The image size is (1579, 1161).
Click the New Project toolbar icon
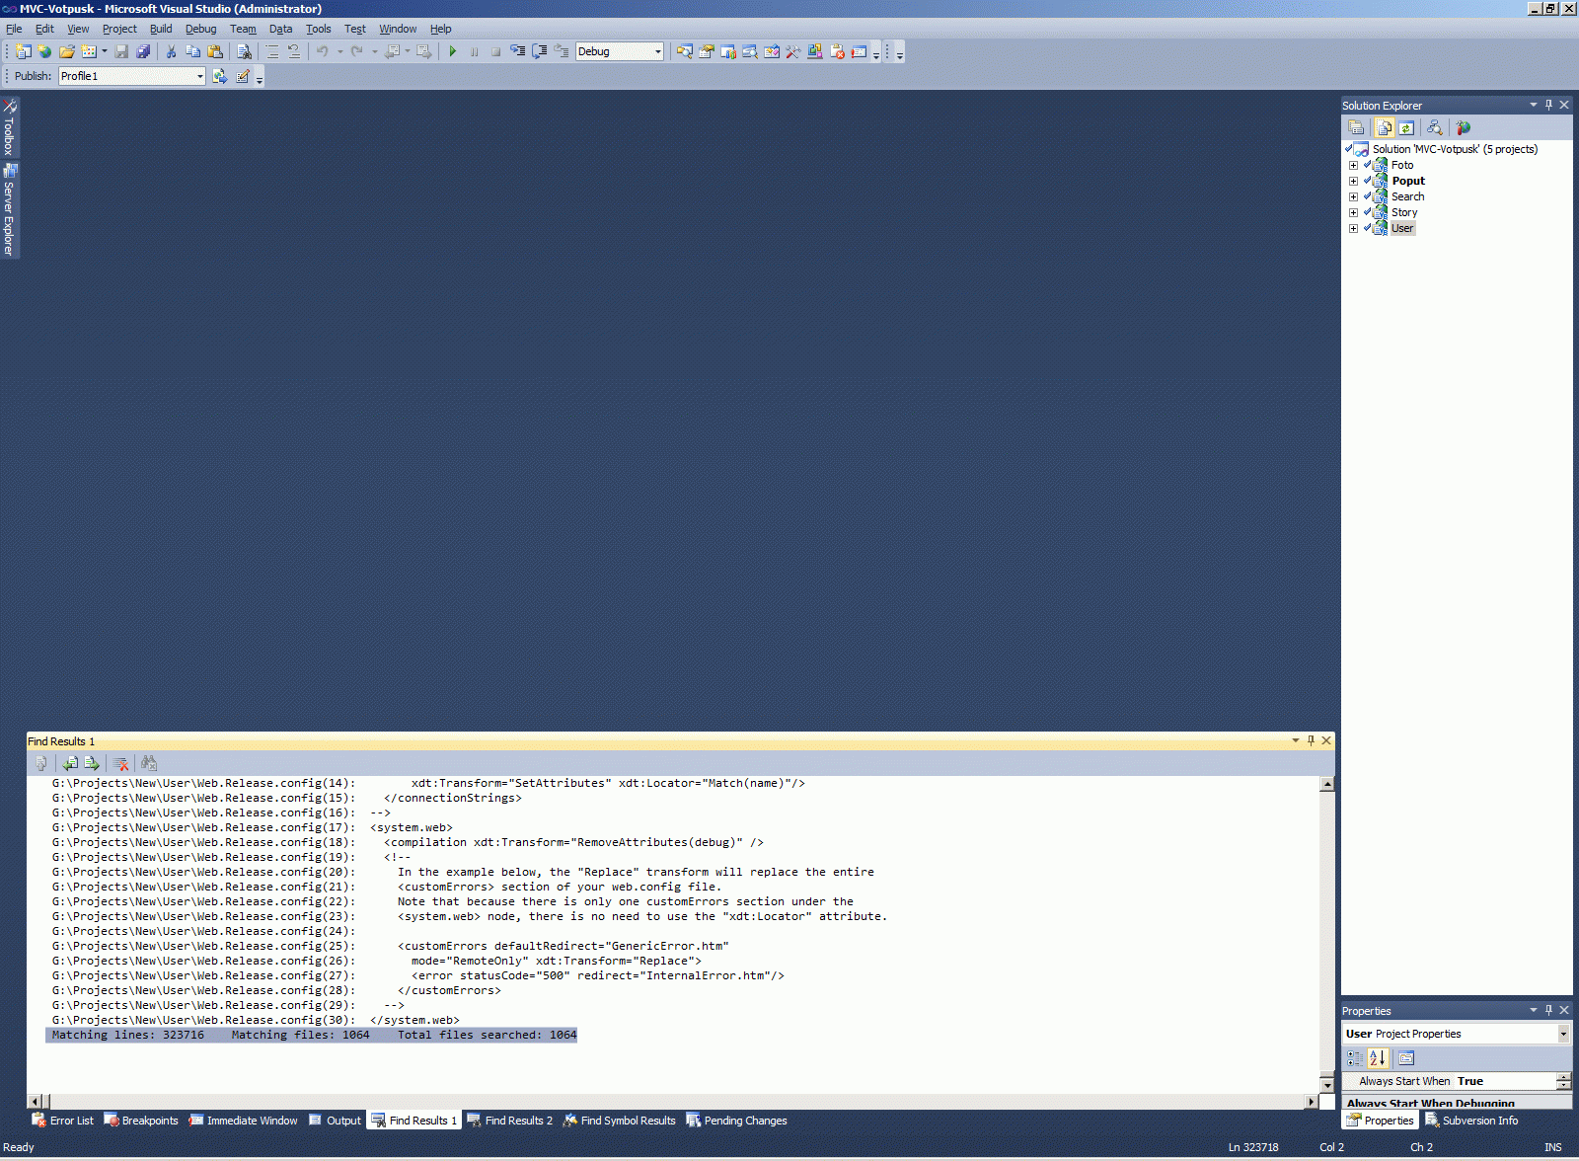point(23,51)
